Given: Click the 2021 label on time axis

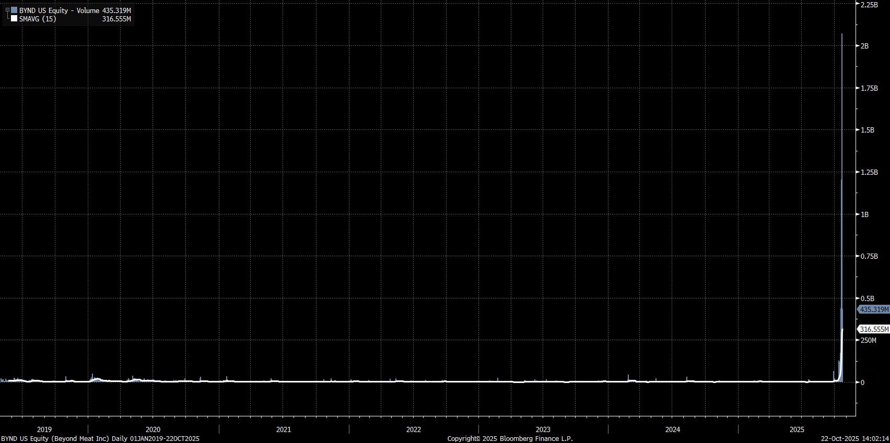Looking at the screenshot, I should tap(284, 429).
